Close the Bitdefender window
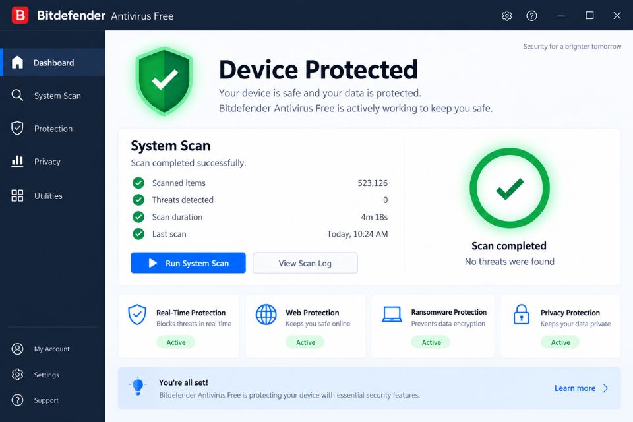This screenshot has width=633, height=422. coord(617,15)
